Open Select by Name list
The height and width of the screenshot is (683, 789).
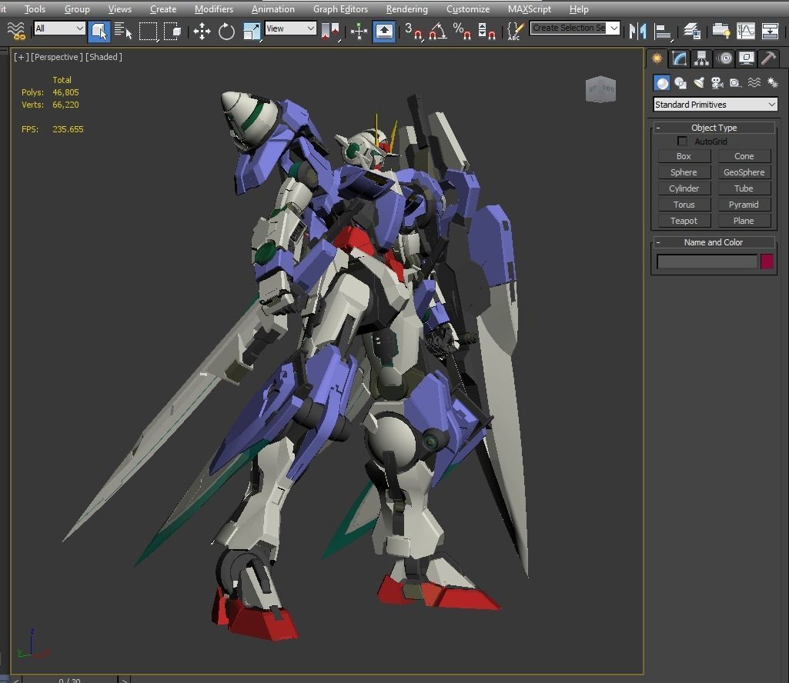(x=123, y=32)
